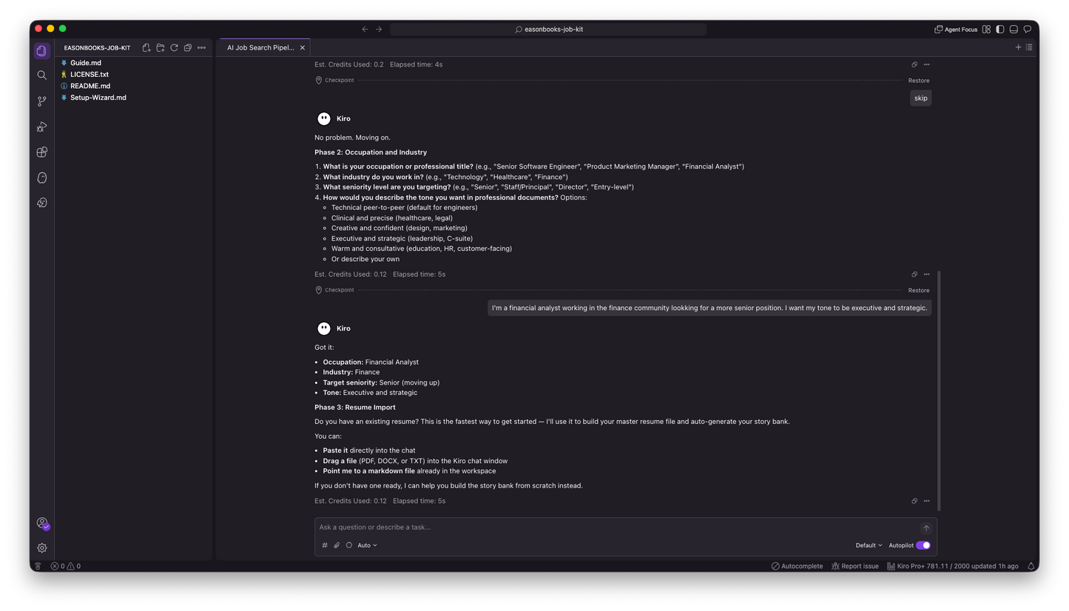1069x611 pixels.
Task: Restore the checkpoint above financial analyst message
Action: click(x=919, y=291)
